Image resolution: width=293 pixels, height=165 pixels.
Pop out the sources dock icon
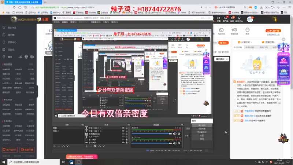point(129,125)
